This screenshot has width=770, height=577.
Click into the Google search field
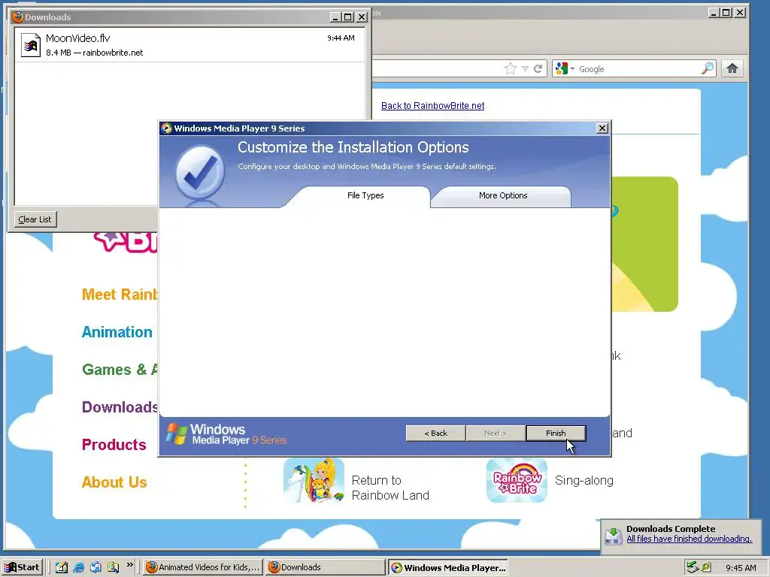(x=638, y=69)
